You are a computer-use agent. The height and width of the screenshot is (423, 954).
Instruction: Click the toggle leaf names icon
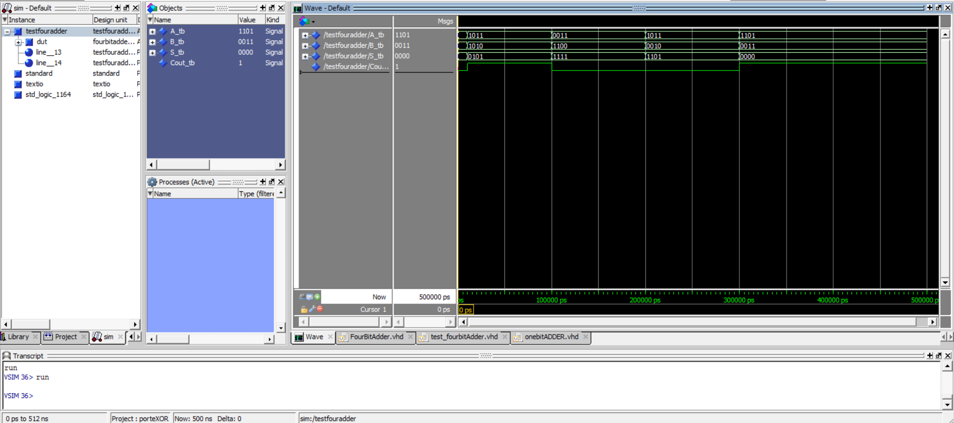(x=302, y=297)
